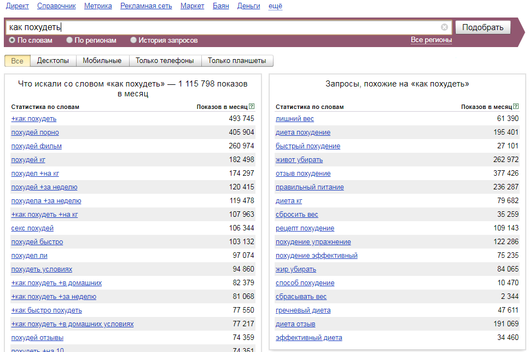Open the сбрасывать вес similar query
This screenshot has width=529, height=352.
coord(301,297)
